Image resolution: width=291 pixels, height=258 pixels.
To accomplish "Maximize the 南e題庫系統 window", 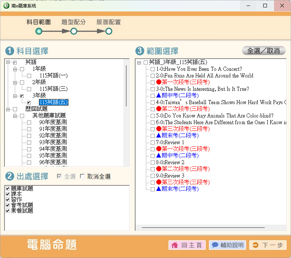I will point(265,6).
